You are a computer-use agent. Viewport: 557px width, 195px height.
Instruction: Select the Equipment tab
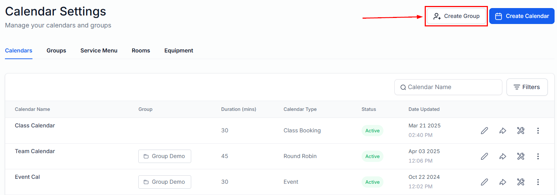point(179,51)
